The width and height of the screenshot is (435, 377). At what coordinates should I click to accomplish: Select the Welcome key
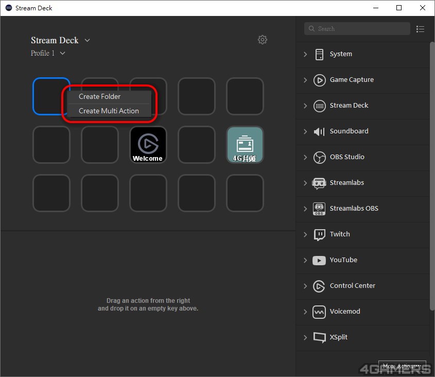[x=148, y=145]
